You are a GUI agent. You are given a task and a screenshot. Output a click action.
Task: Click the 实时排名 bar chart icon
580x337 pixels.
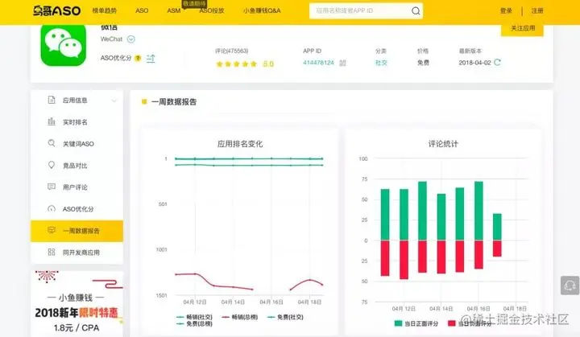(52, 121)
